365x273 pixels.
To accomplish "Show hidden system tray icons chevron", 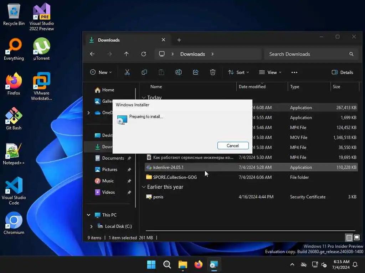I will coord(292,264).
